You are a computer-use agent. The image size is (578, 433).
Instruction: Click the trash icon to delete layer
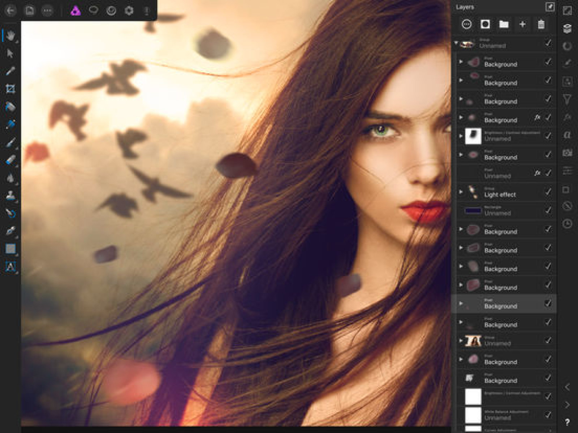click(x=541, y=24)
